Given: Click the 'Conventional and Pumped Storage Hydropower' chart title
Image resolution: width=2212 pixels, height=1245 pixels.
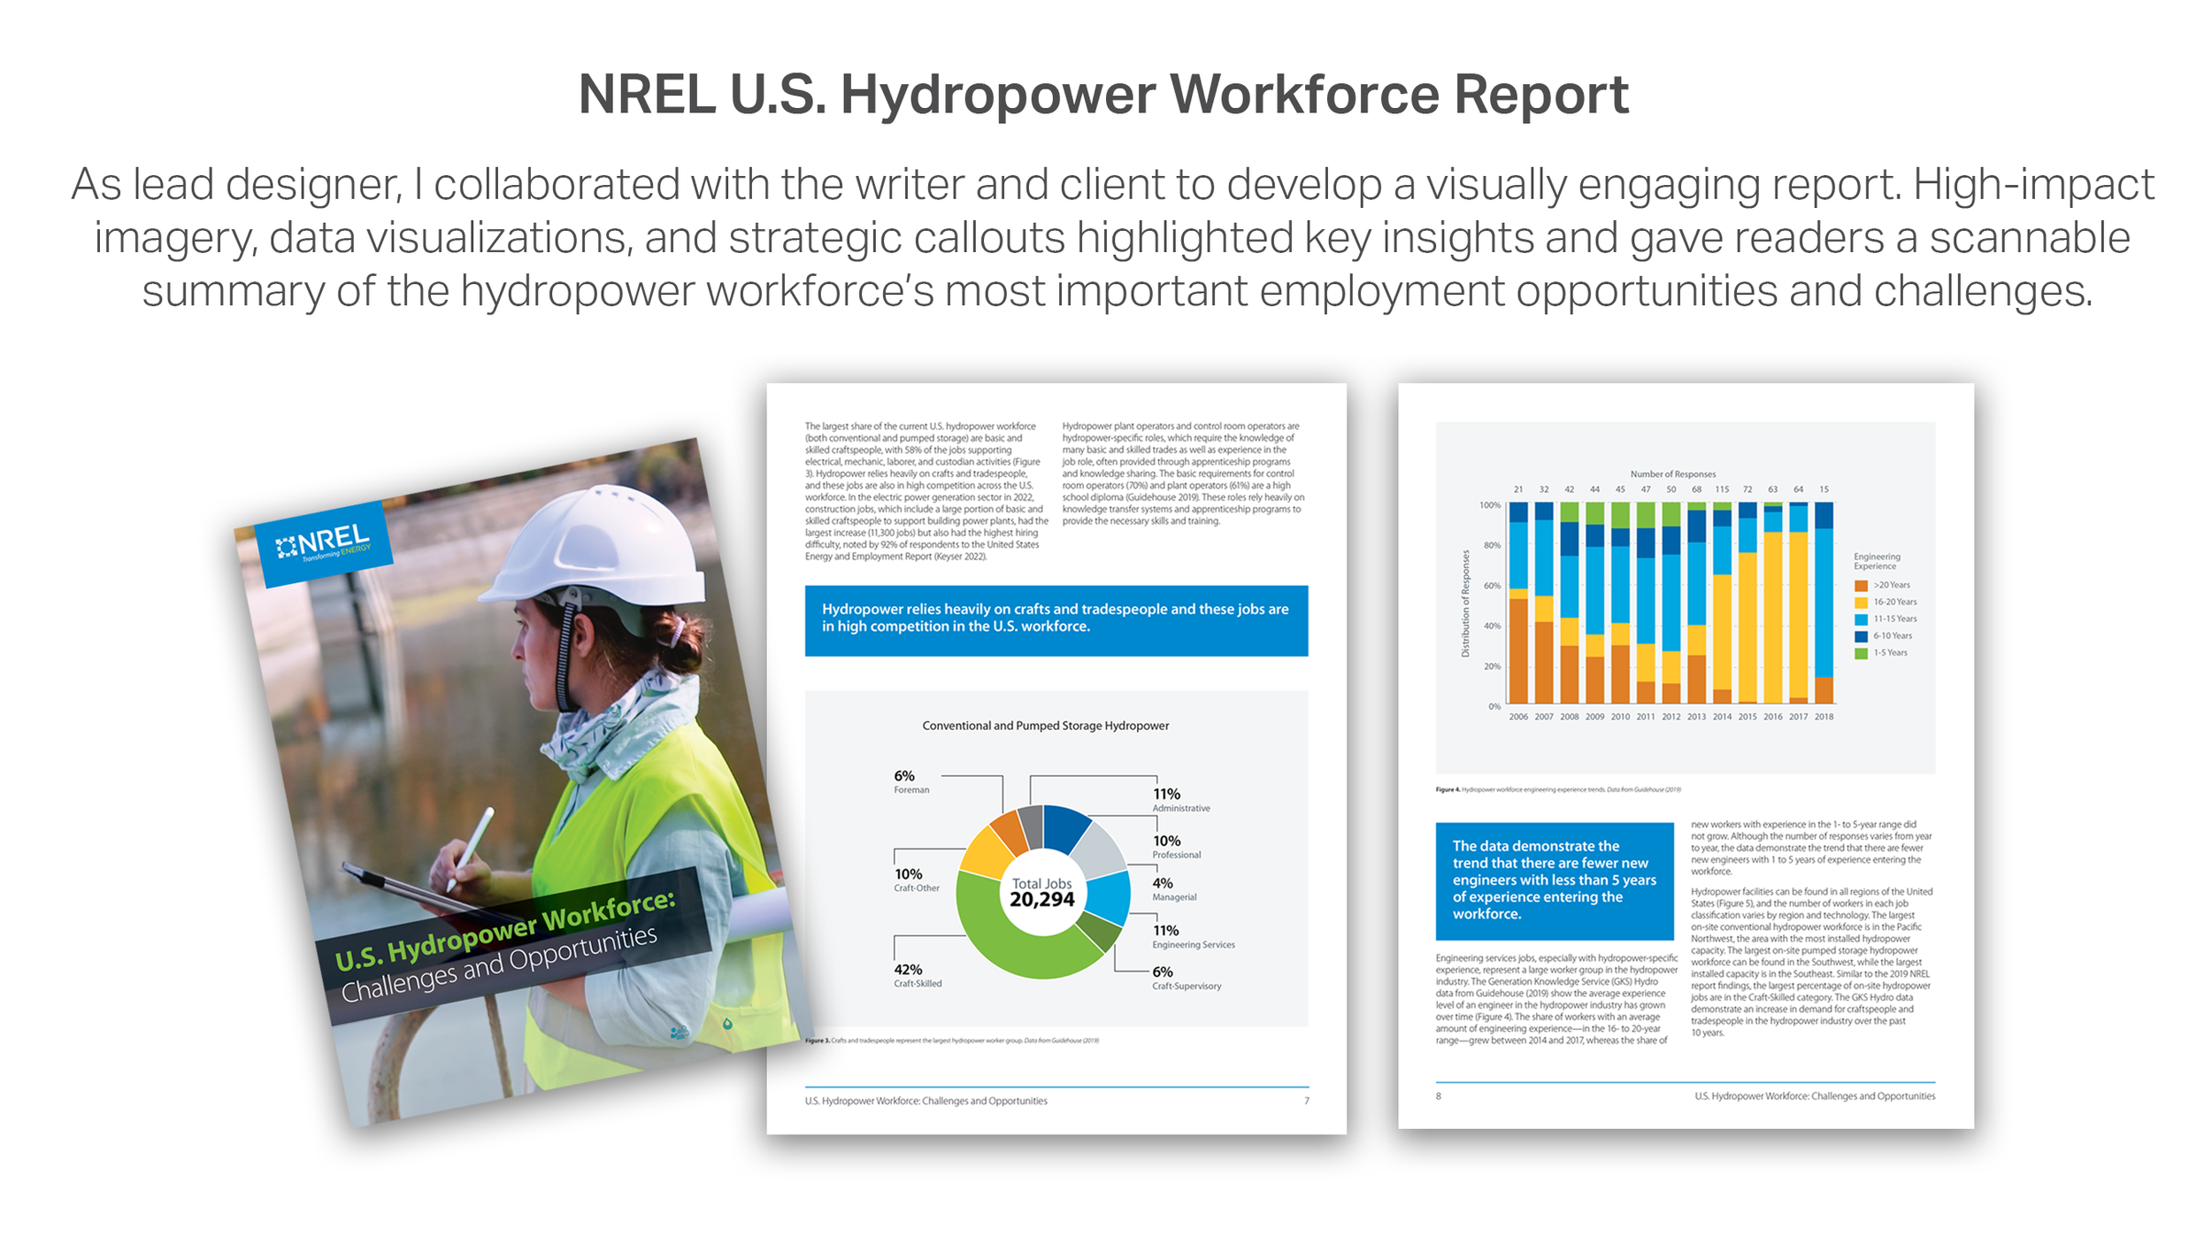Looking at the screenshot, I should pos(1045,726).
